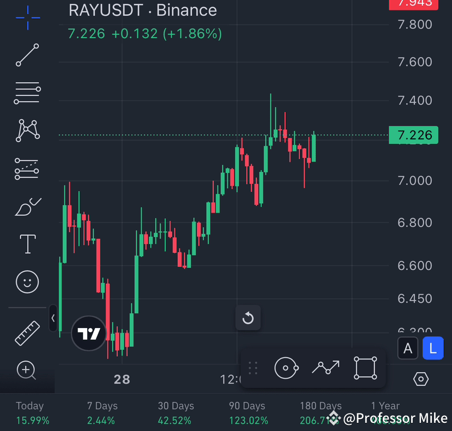Select the Ellipse tool in bottom toolbar
The width and height of the screenshot is (452, 431).
click(x=286, y=368)
